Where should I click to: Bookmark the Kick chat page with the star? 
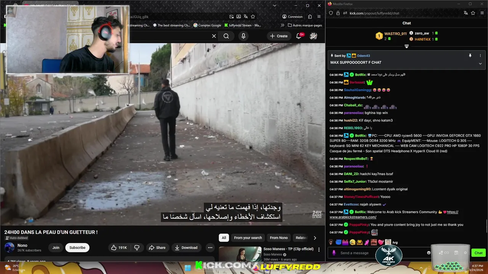pyautogui.click(x=473, y=13)
